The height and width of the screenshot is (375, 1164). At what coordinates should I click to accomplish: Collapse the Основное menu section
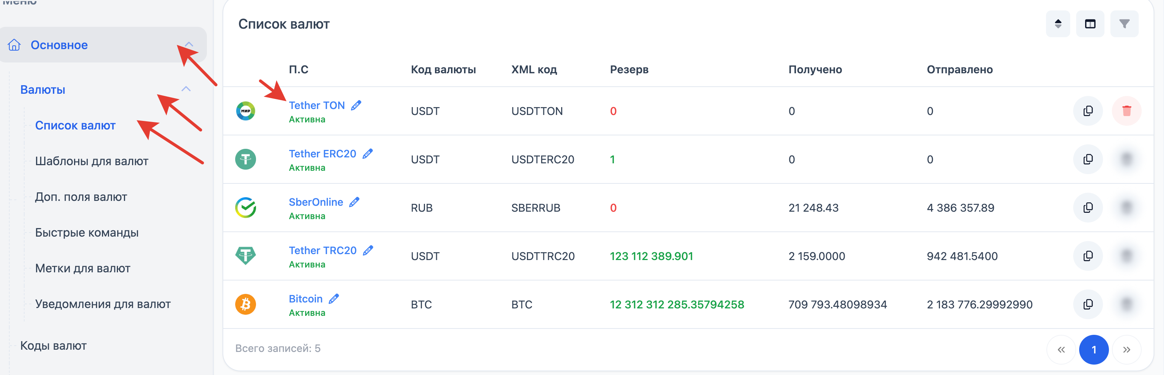pos(189,44)
